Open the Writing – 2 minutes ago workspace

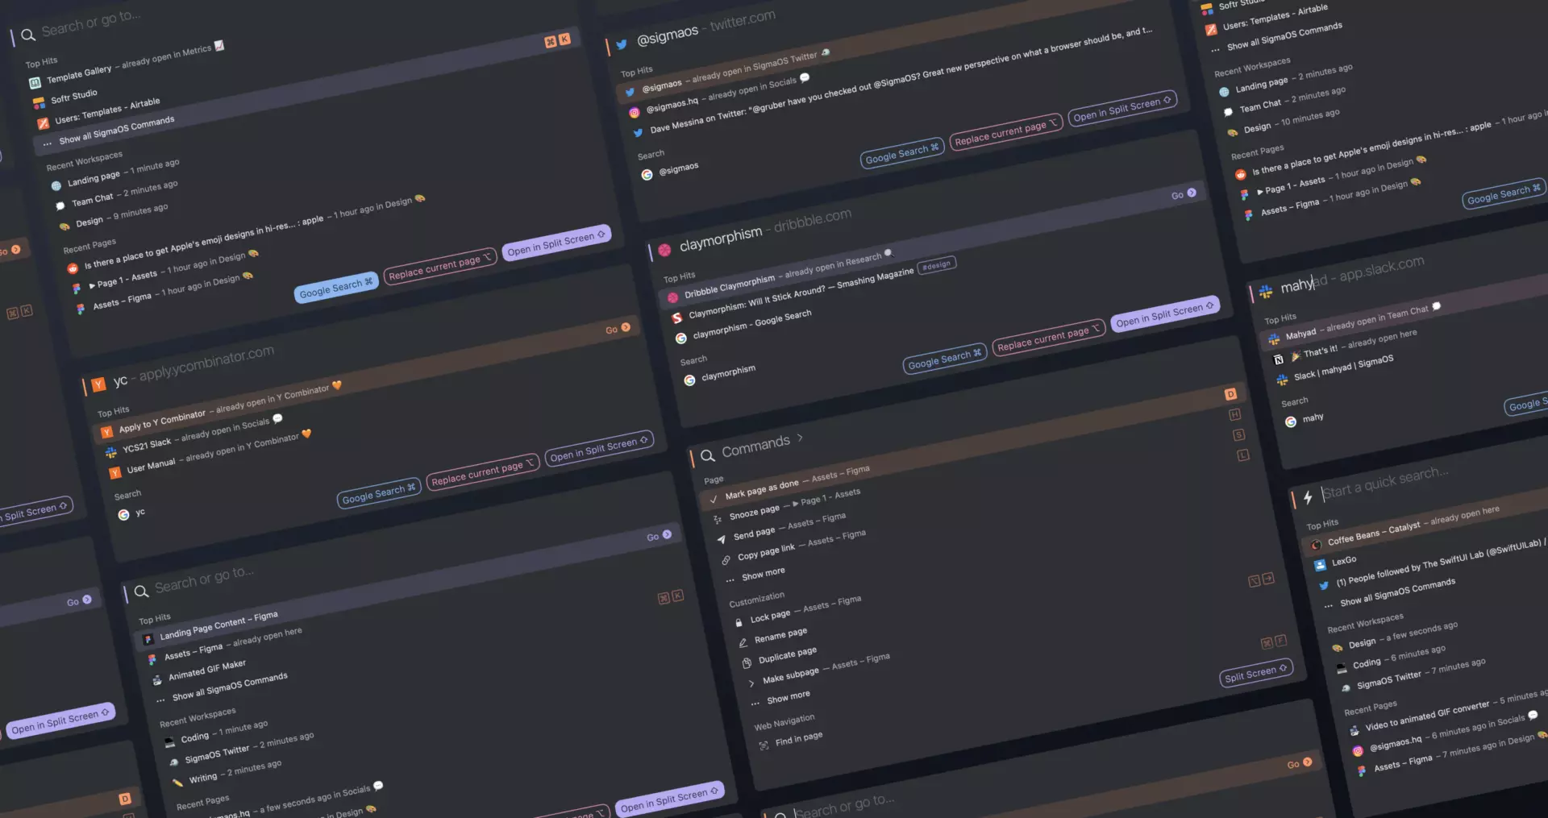(x=227, y=771)
